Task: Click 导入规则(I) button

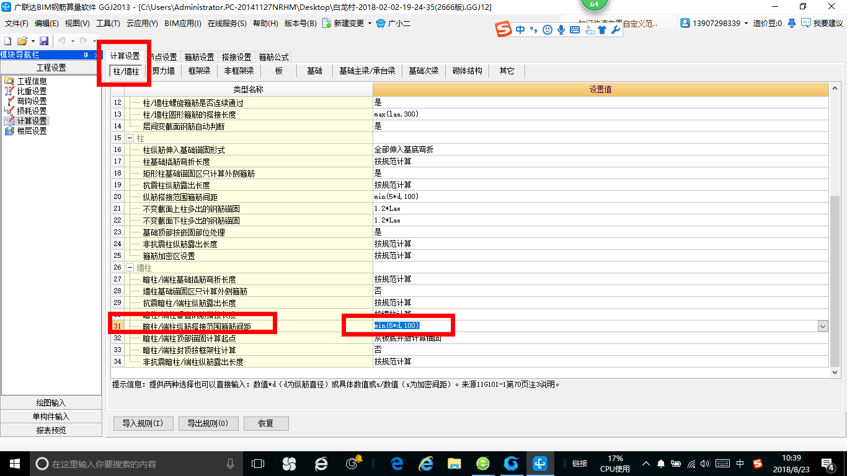Action: coord(143,424)
